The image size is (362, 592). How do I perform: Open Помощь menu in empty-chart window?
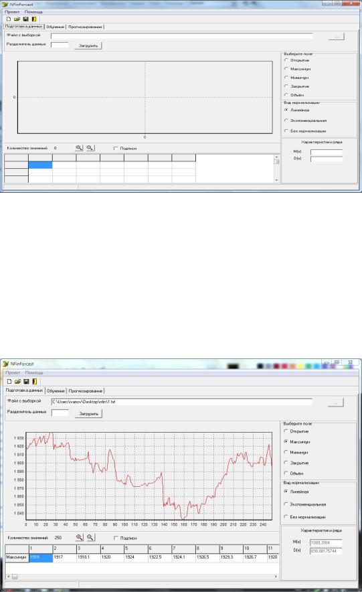pyautogui.click(x=34, y=11)
